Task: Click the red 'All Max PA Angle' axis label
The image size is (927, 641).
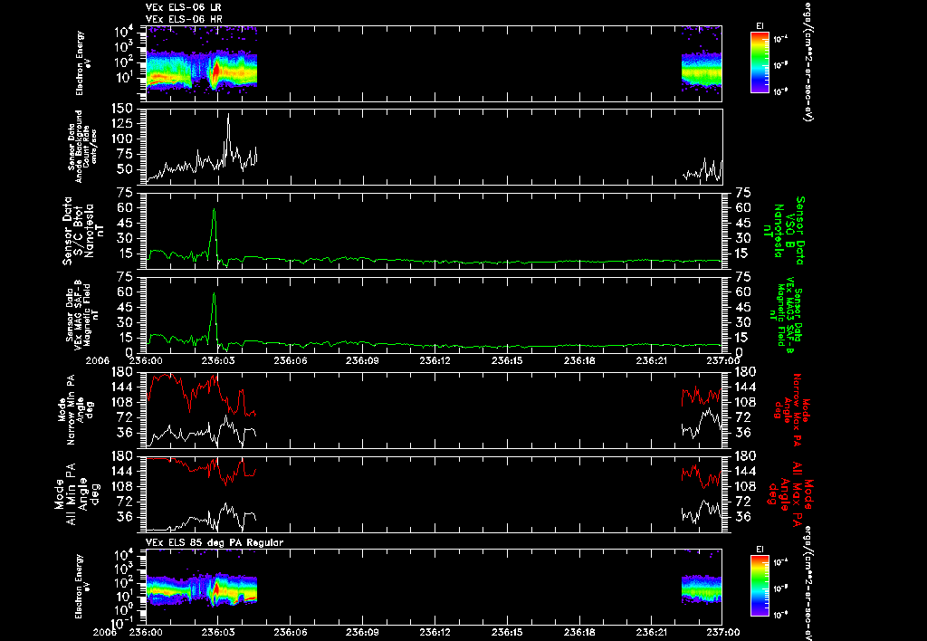Action: (789, 493)
